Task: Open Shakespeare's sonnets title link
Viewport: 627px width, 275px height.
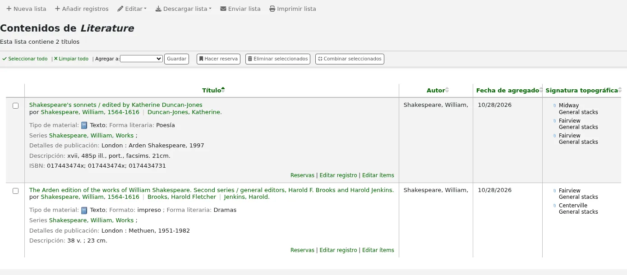Action: 116,105
